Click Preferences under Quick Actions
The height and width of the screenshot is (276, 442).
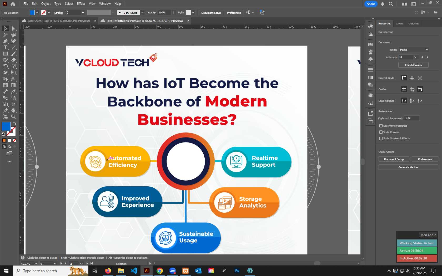pyautogui.click(x=425, y=159)
